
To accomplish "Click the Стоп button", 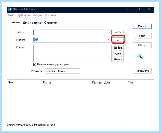I will coord(142,36).
